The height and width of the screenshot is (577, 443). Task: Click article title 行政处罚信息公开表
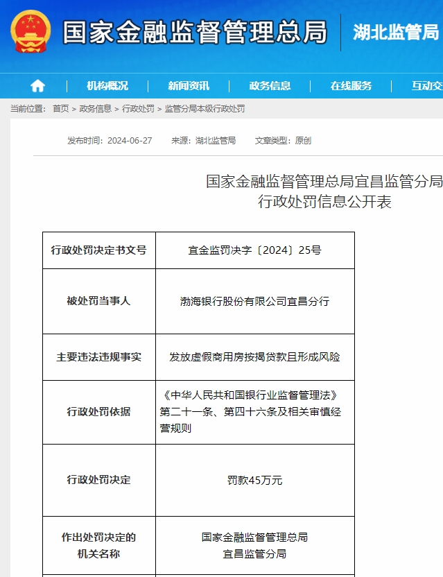pyautogui.click(x=324, y=202)
